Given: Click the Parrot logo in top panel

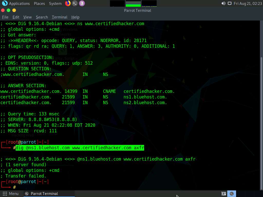Looking at the screenshot, I should point(5,3).
